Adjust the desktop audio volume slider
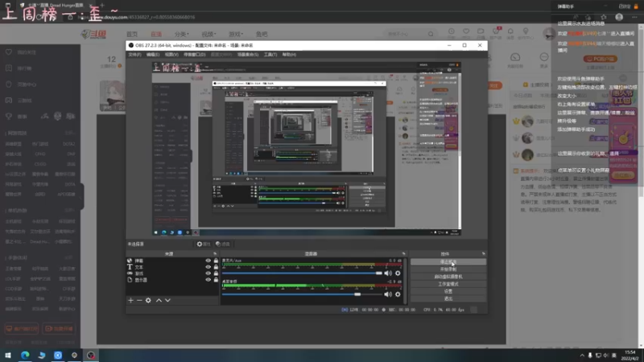 (x=302, y=294)
